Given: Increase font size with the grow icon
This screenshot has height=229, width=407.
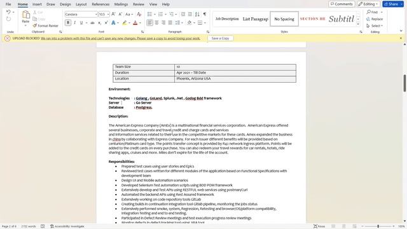Looking at the screenshot, I should pyautogui.click(x=113, y=14).
